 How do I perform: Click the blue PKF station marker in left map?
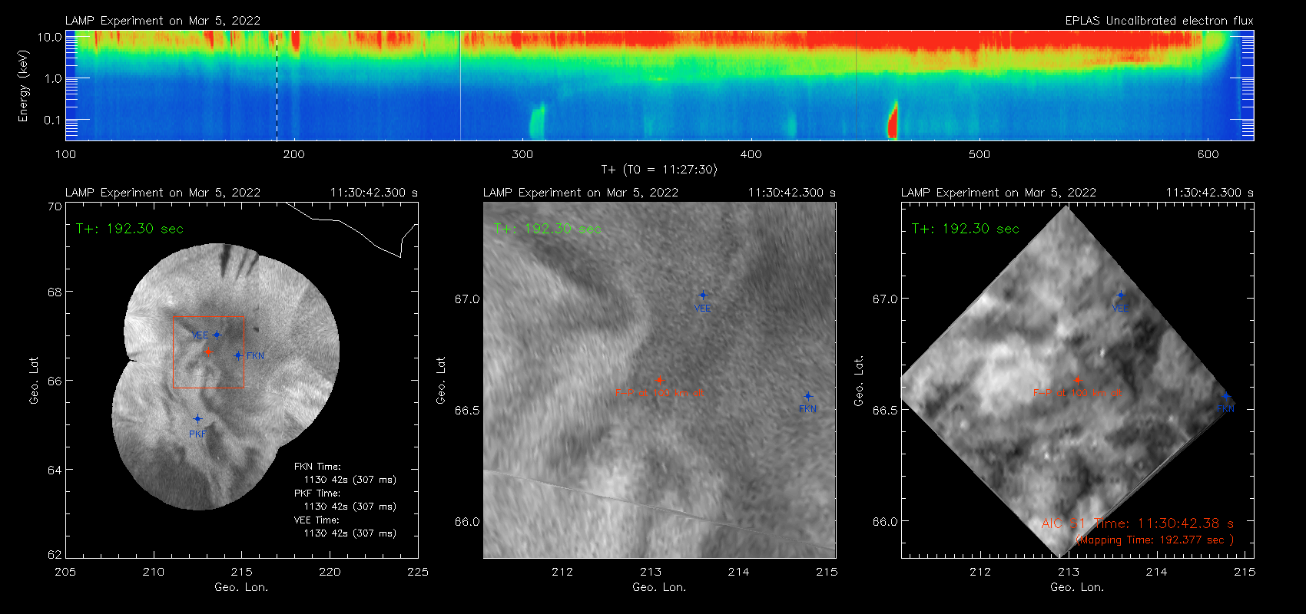(x=197, y=418)
